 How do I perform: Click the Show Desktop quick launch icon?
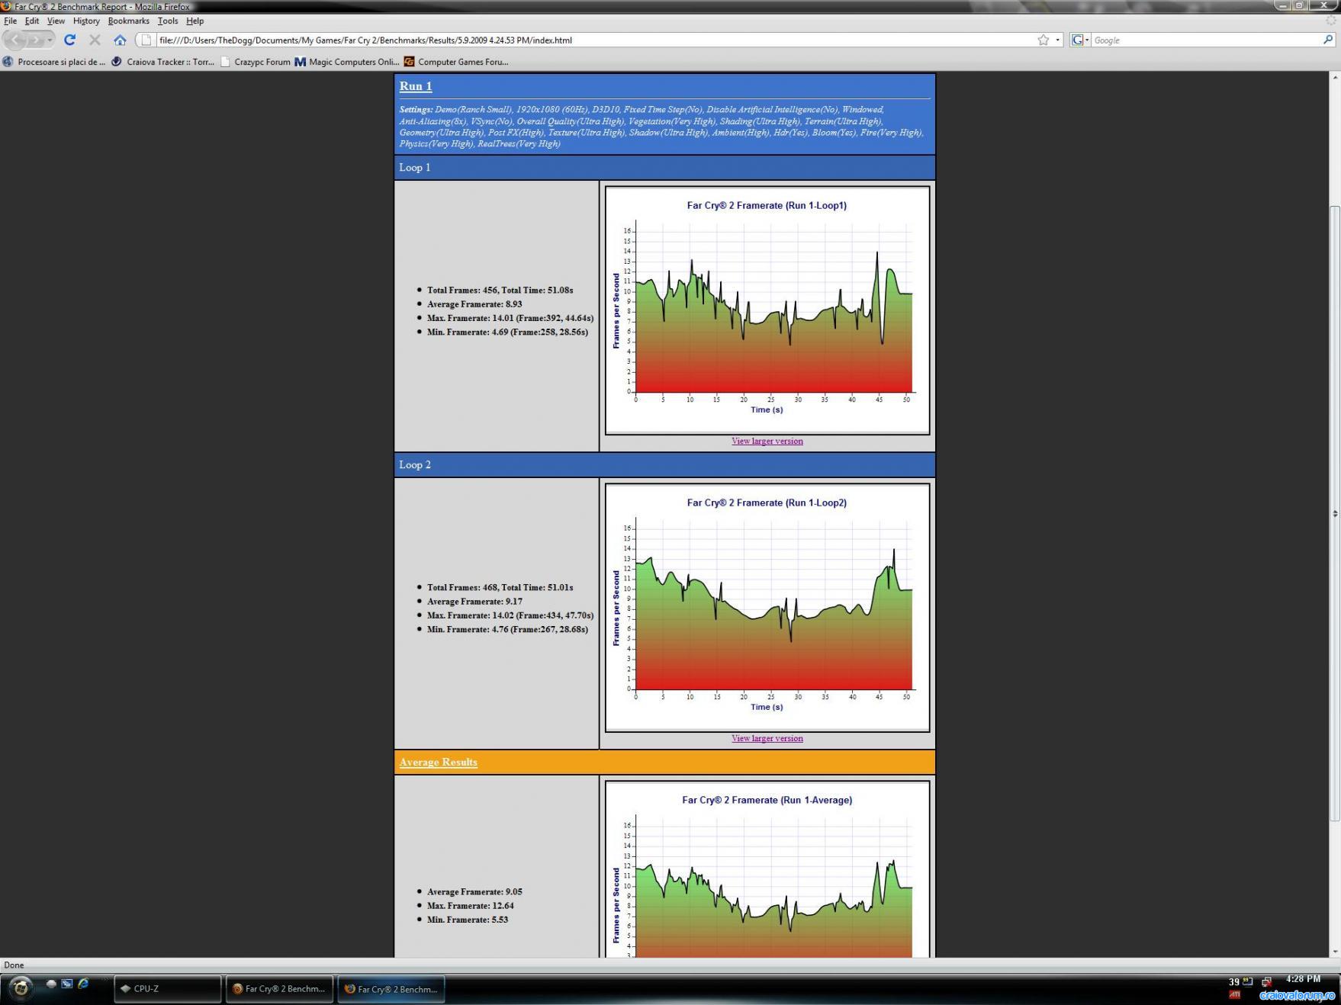click(51, 984)
